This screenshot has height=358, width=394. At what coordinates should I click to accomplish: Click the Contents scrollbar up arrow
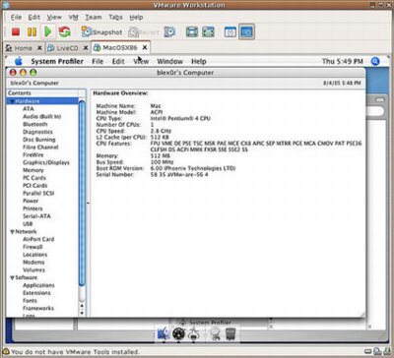82,306
